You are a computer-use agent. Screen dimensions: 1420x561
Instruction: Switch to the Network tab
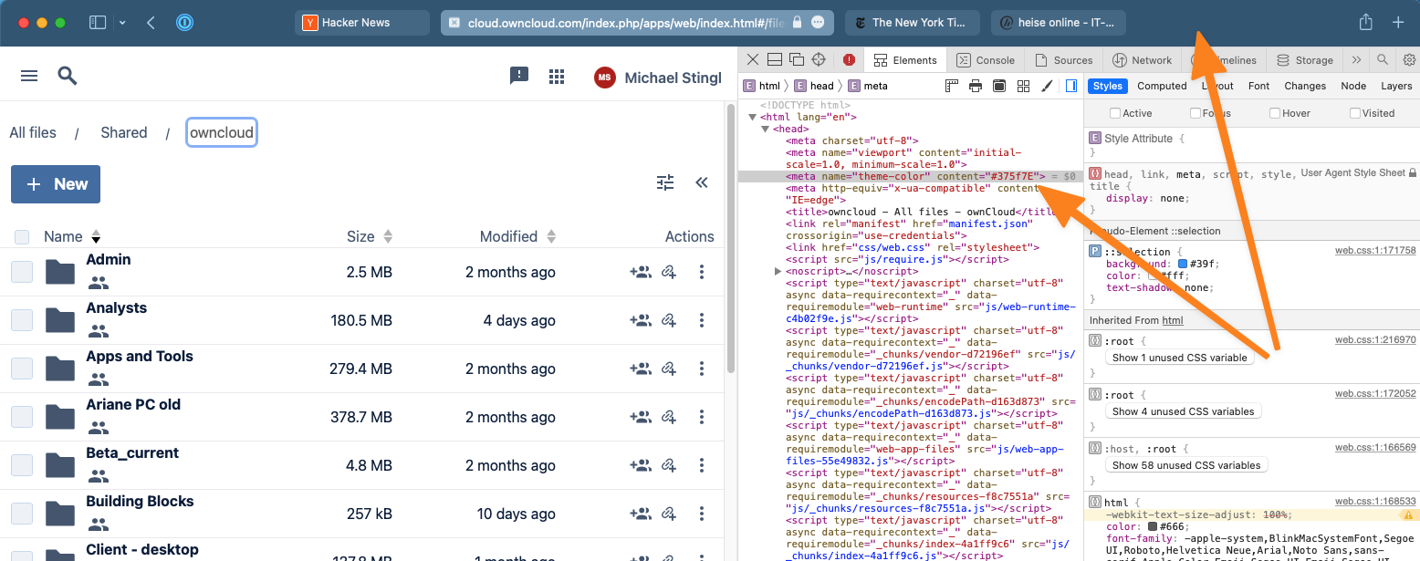click(x=1142, y=60)
